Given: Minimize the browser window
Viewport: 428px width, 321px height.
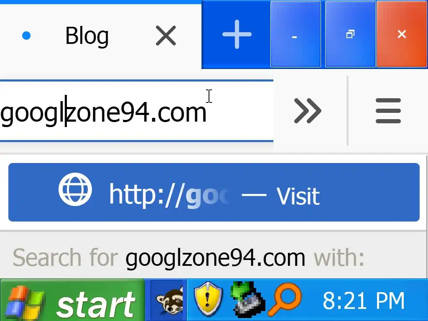Looking at the screenshot, I should coord(296,34).
